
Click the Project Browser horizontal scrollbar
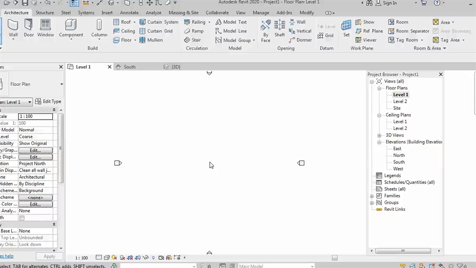pos(403,251)
